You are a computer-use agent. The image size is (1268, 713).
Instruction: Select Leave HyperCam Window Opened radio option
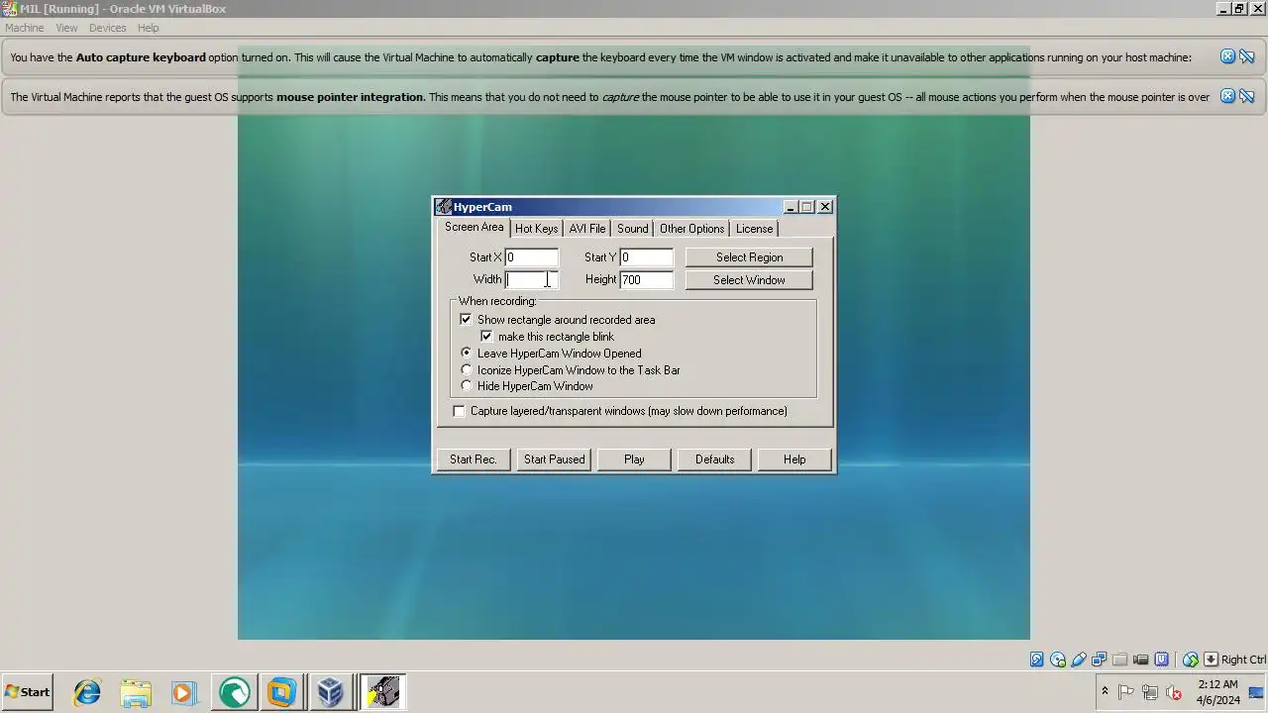click(467, 353)
